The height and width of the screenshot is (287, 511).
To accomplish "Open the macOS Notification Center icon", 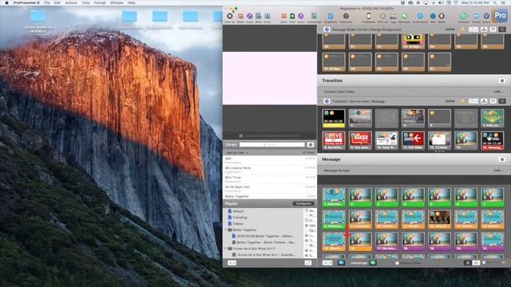I will tap(504, 2).
